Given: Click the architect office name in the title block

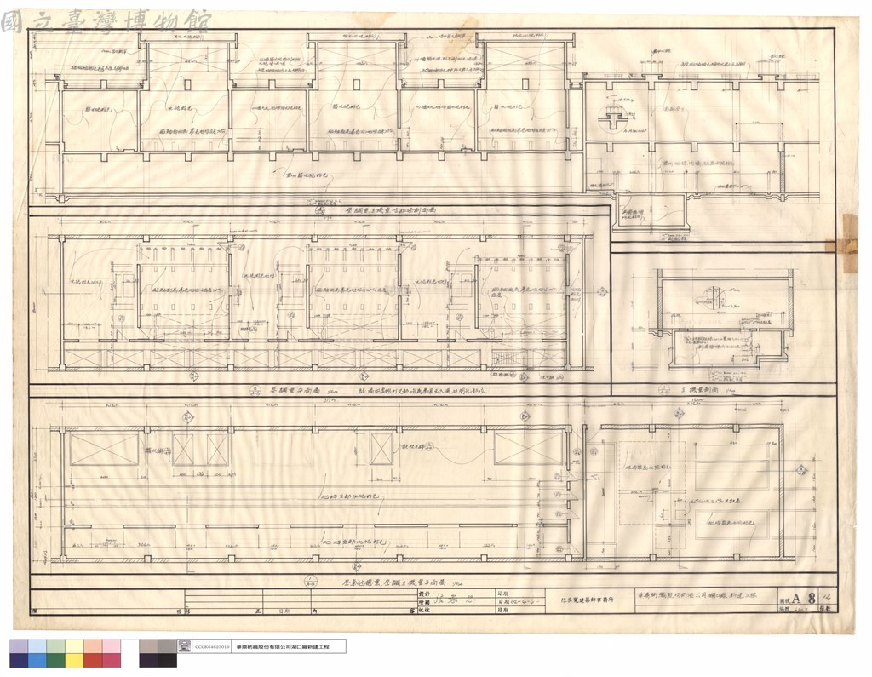Looking at the screenshot, I should pyautogui.click(x=587, y=600).
